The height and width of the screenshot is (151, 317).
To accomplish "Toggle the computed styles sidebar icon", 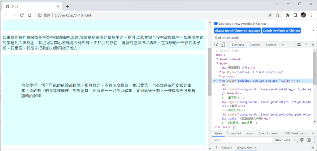I will point(309,140).
